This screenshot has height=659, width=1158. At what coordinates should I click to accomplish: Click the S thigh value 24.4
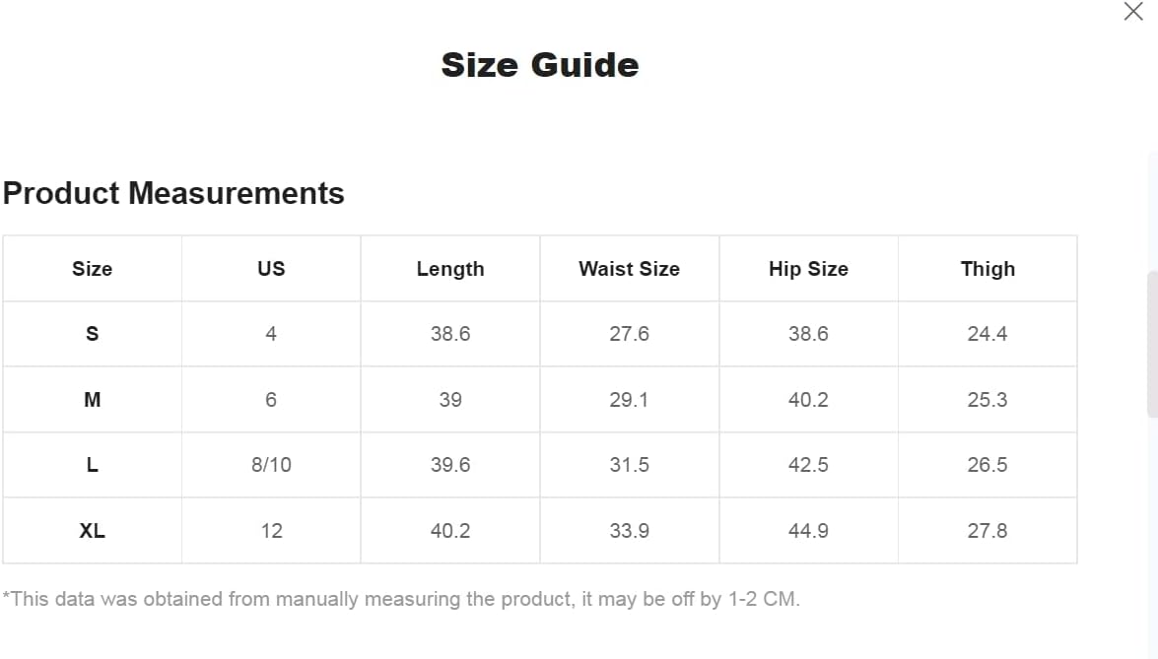[x=988, y=334]
